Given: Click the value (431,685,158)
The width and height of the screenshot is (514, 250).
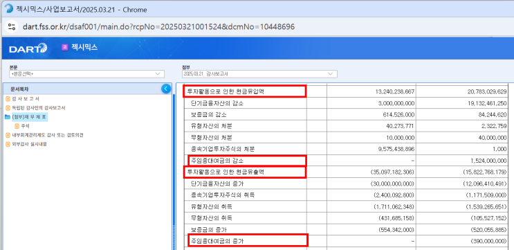Looking at the screenshot, I should [396, 218].
